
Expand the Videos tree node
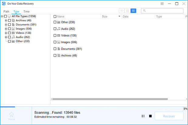[6, 33]
